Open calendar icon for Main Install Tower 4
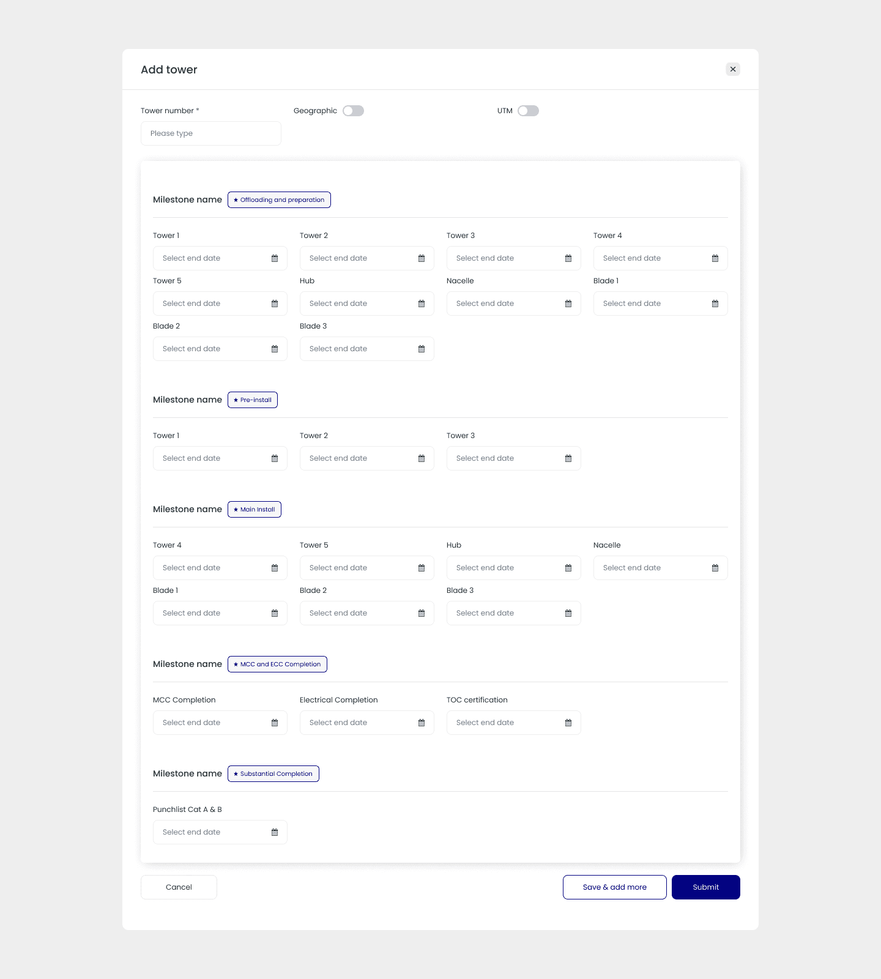This screenshot has height=979, width=881. point(275,568)
